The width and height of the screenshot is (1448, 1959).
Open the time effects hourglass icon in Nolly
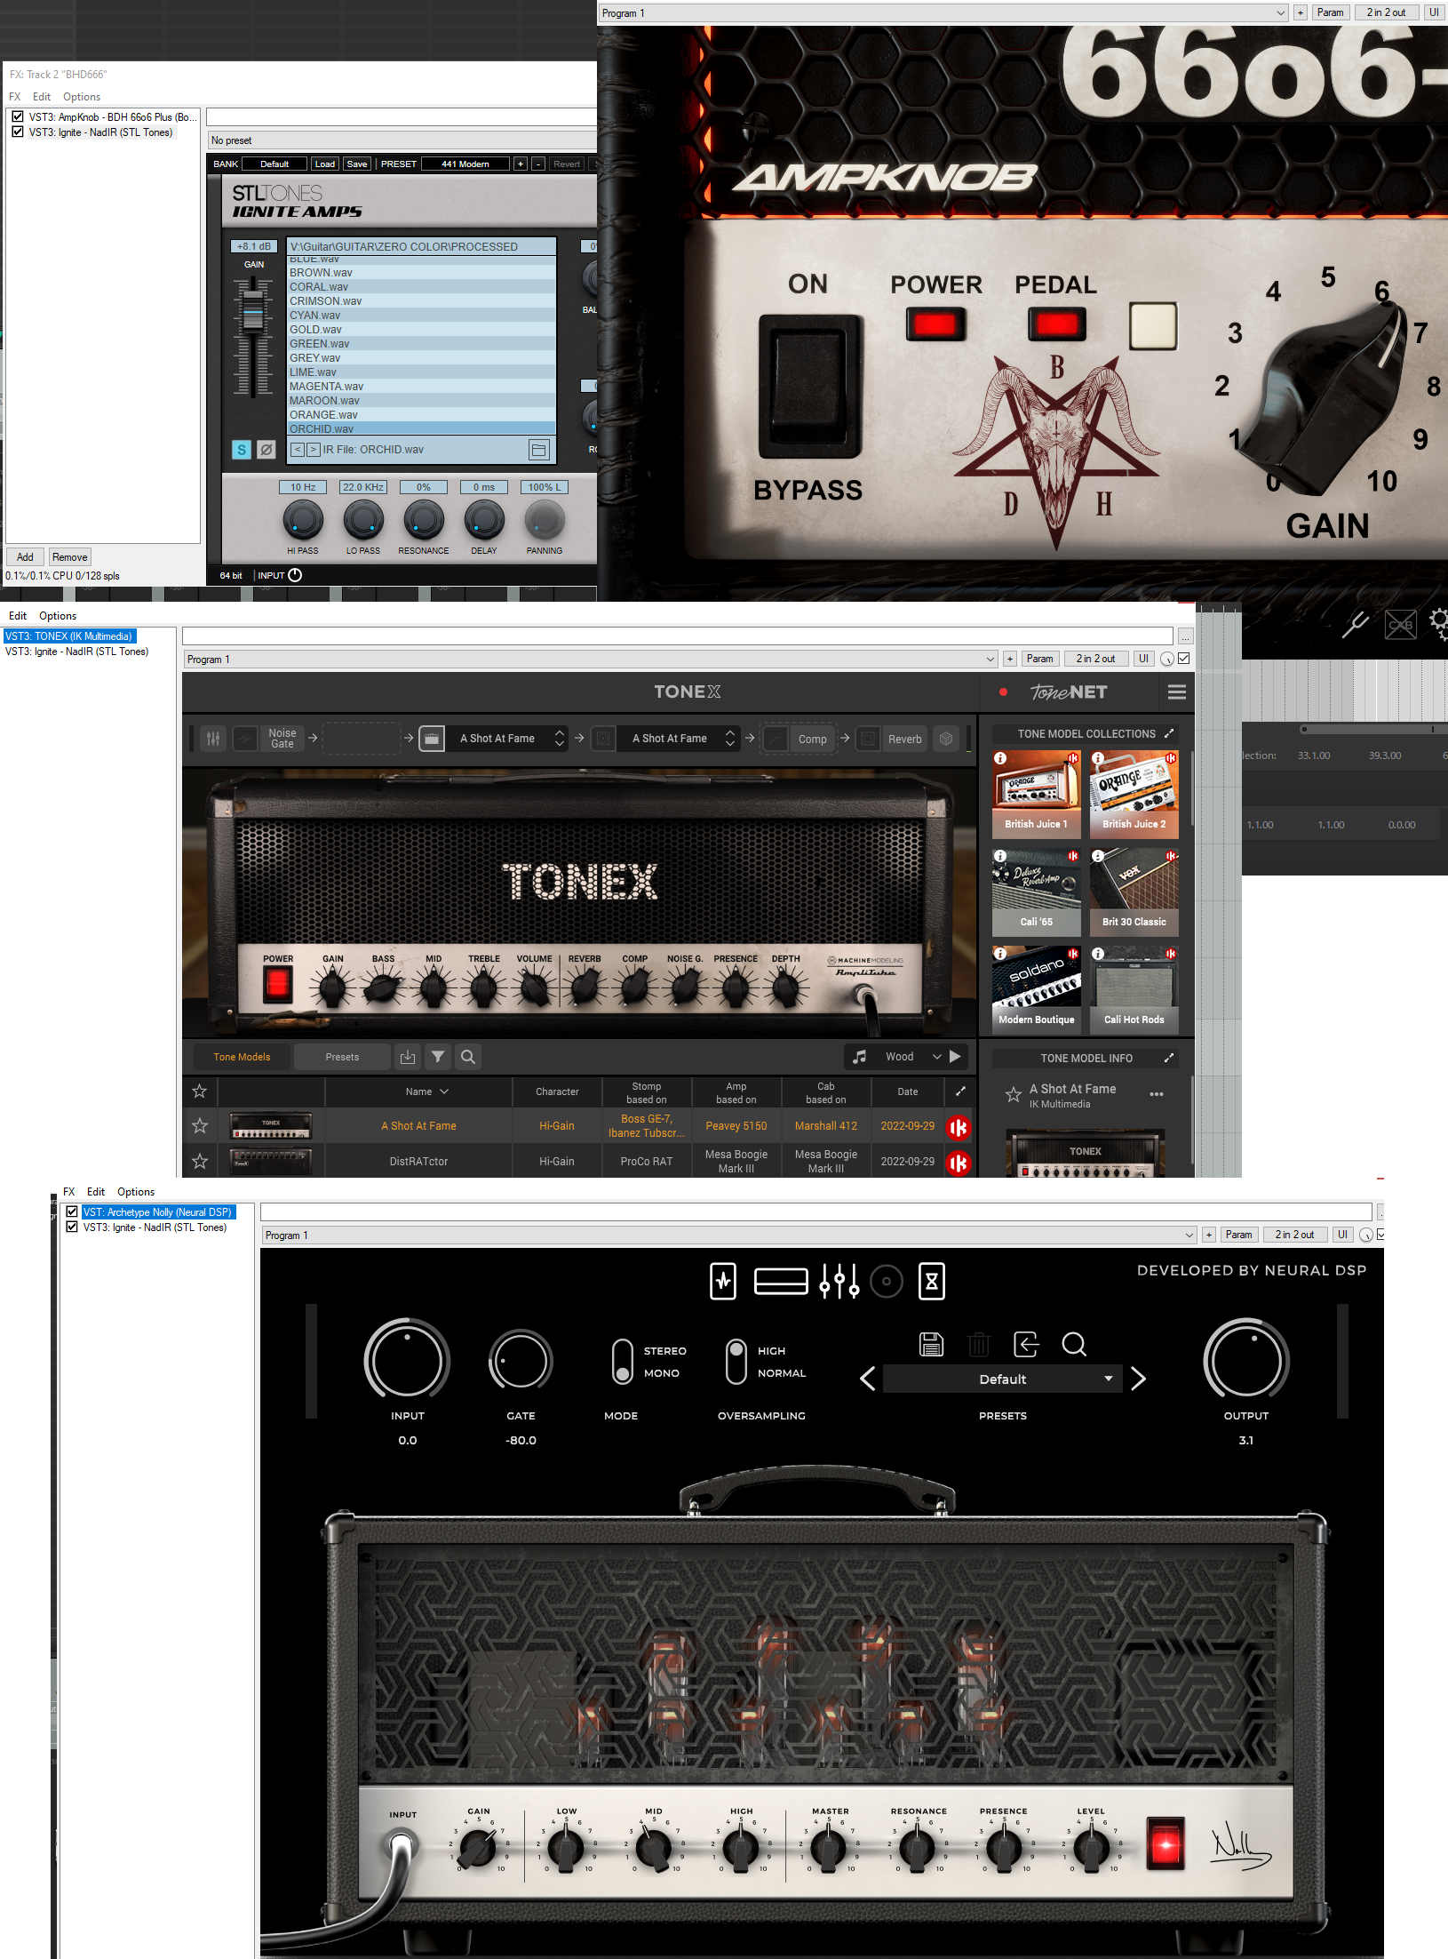coord(932,1282)
